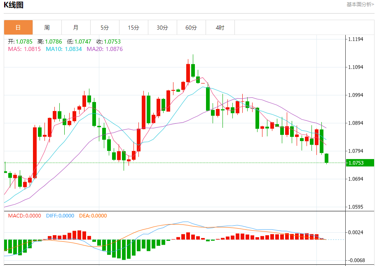Click the MA20 indicator label
Image resolution: width=377 pixels, height=266 pixels.
[105, 49]
